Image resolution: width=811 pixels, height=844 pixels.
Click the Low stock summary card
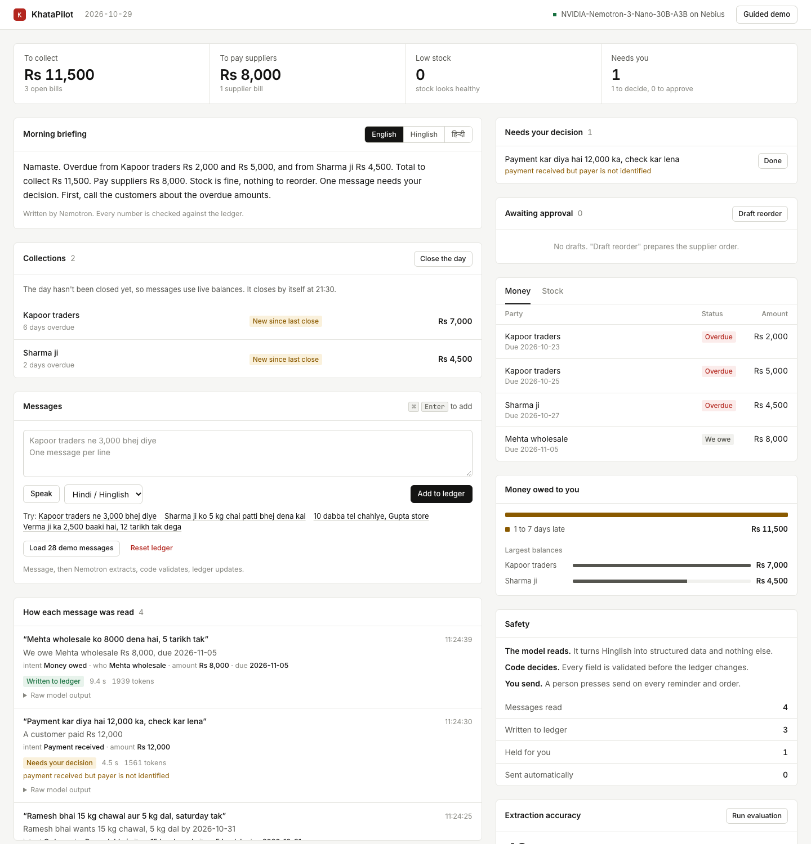coord(503,74)
